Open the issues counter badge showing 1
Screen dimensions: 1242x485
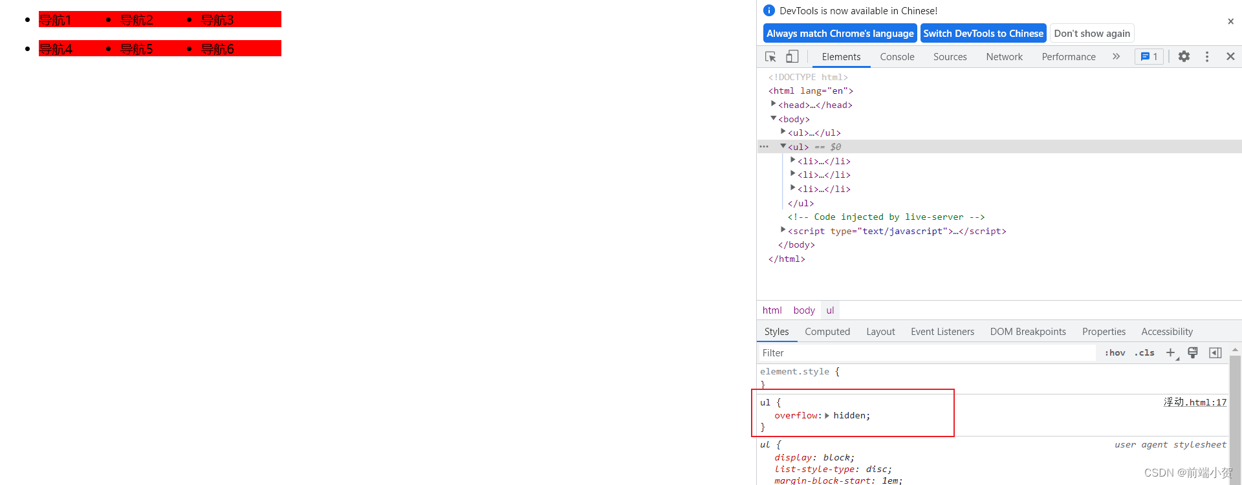(x=1149, y=57)
